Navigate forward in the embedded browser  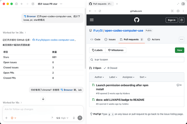coord(95,11)
